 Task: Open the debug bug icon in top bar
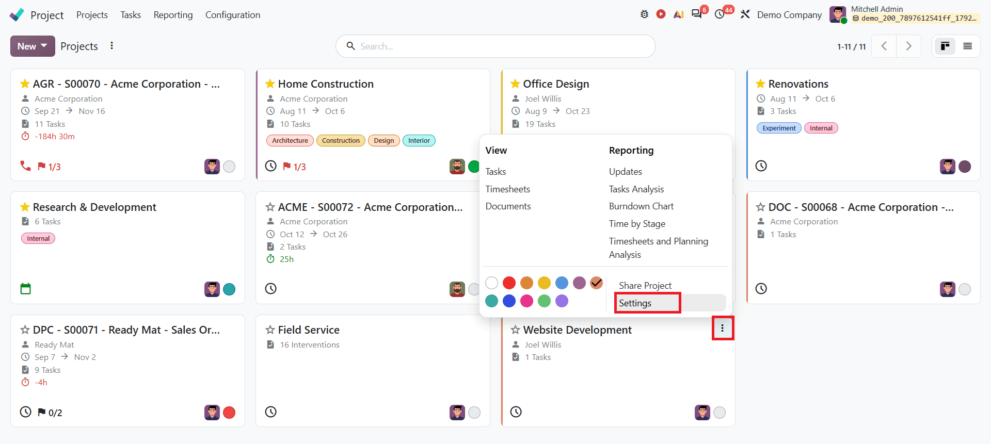pyautogui.click(x=644, y=14)
